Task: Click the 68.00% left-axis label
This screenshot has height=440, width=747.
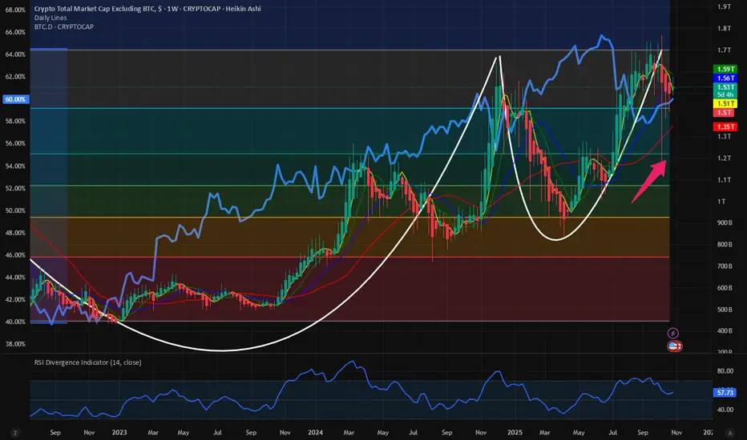Action: [15, 10]
